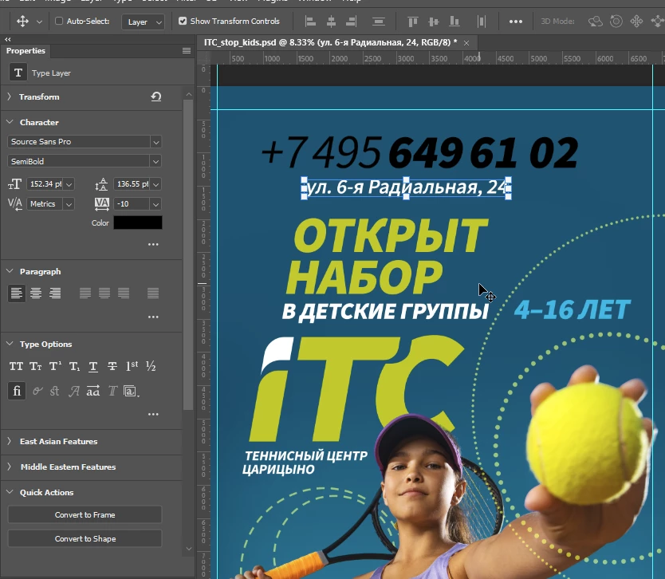Center text in Paragraph section
This screenshot has height=579, width=665.
(36, 293)
